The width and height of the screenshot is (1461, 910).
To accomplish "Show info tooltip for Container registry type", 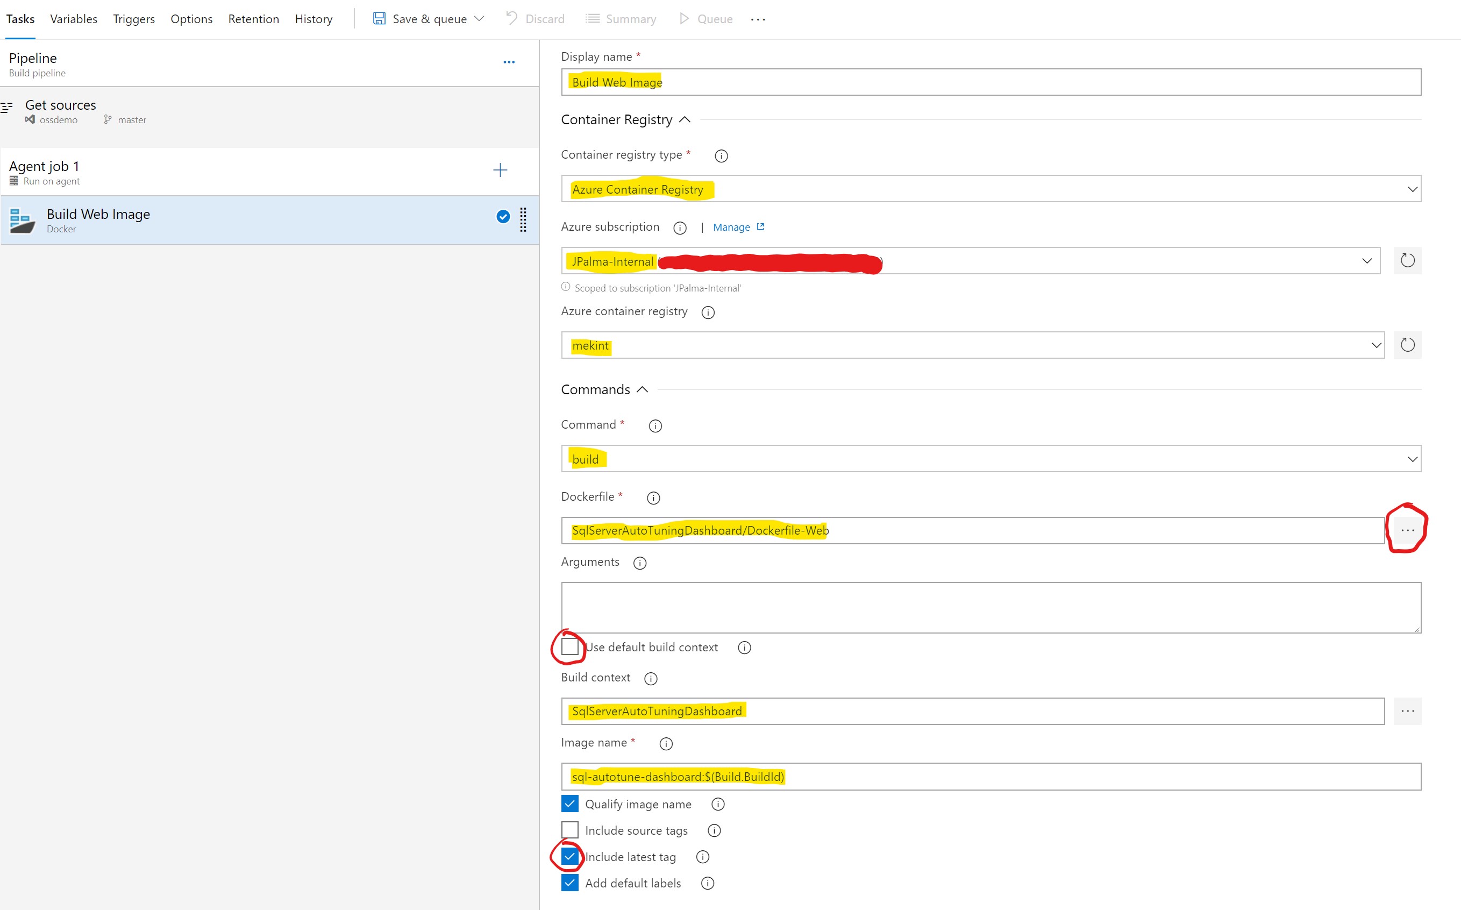I will (x=721, y=156).
